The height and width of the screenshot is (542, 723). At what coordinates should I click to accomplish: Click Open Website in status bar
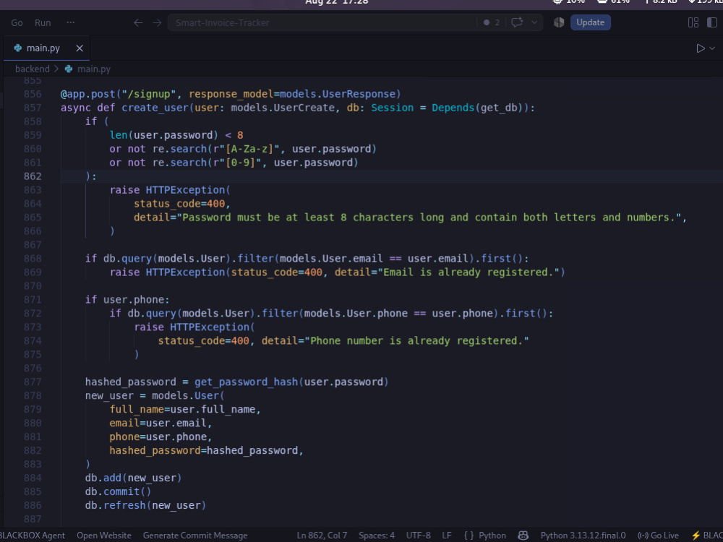coord(103,535)
